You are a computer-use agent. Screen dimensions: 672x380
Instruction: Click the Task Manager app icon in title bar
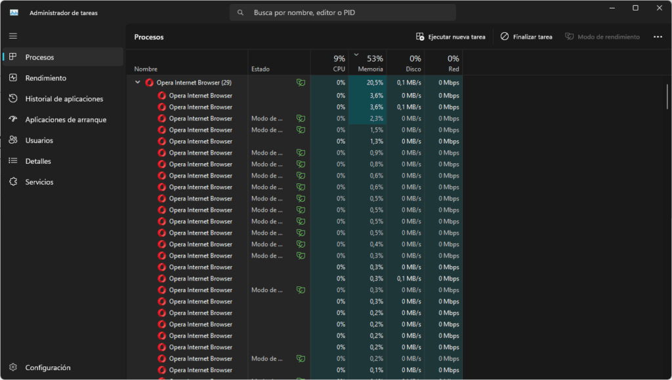tap(14, 12)
